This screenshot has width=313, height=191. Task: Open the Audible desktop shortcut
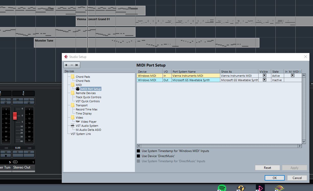point(280,188)
